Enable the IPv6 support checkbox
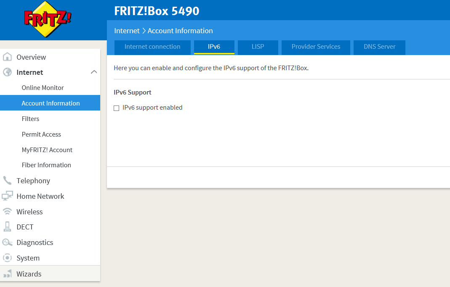The width and height of the screenshot is (450, 287). (116, 108)
